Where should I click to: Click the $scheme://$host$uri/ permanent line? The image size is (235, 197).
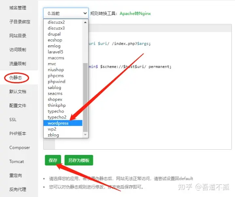[130, 67]
